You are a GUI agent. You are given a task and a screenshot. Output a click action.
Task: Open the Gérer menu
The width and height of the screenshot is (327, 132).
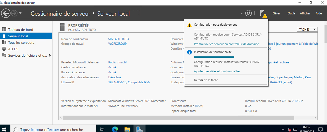(276, 13)
